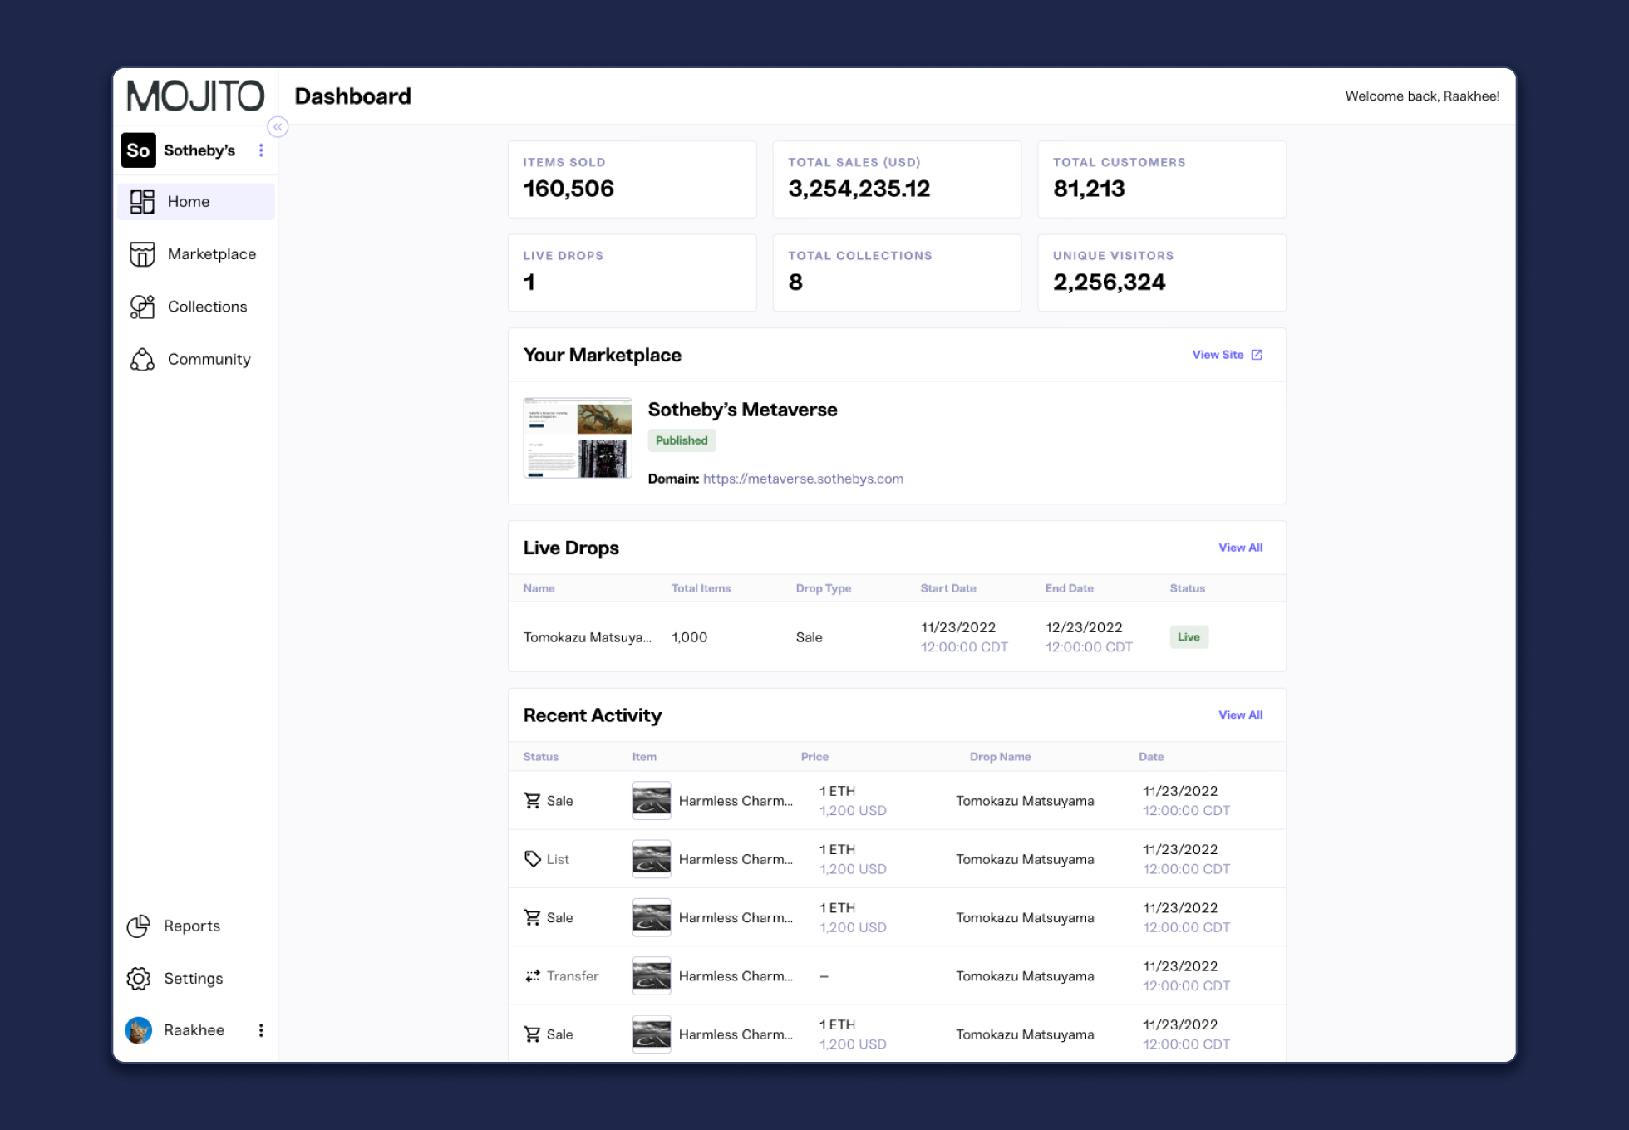Click the Community icon
The height and width of the screenshot is (1130, 1629).
click(x=142, y=359)
